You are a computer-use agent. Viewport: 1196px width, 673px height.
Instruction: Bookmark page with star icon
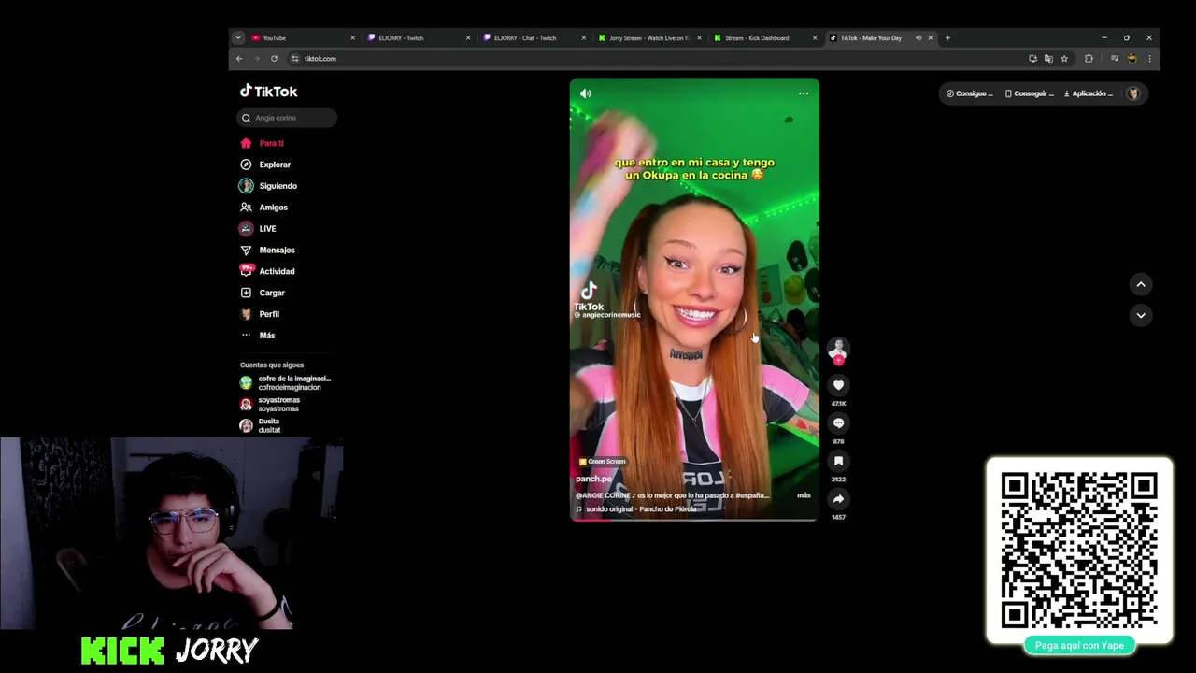[1064, 59]
